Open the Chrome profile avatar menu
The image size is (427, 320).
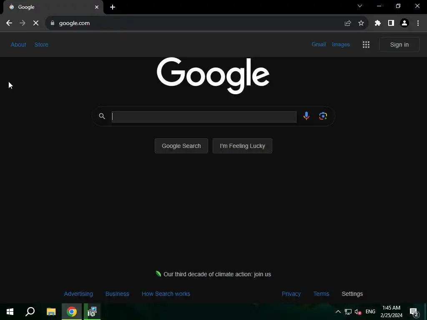click(404, 23)
